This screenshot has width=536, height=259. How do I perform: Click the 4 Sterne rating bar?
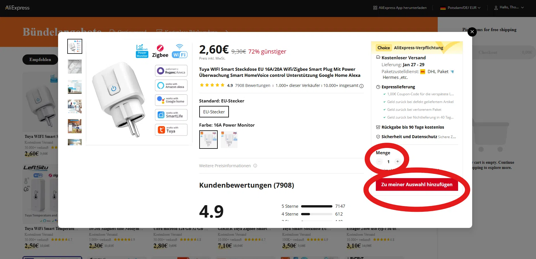317,214
